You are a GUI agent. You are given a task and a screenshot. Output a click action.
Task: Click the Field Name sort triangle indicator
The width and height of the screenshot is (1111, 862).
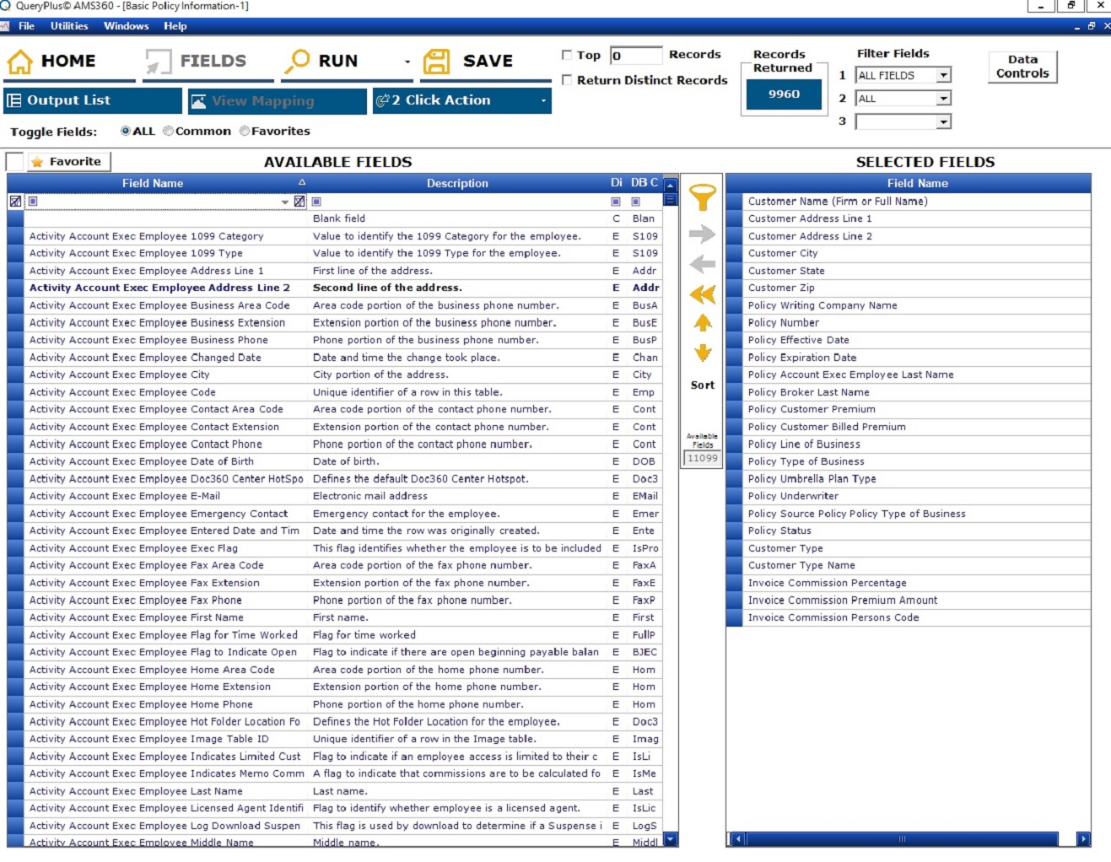tap(302, 182)
